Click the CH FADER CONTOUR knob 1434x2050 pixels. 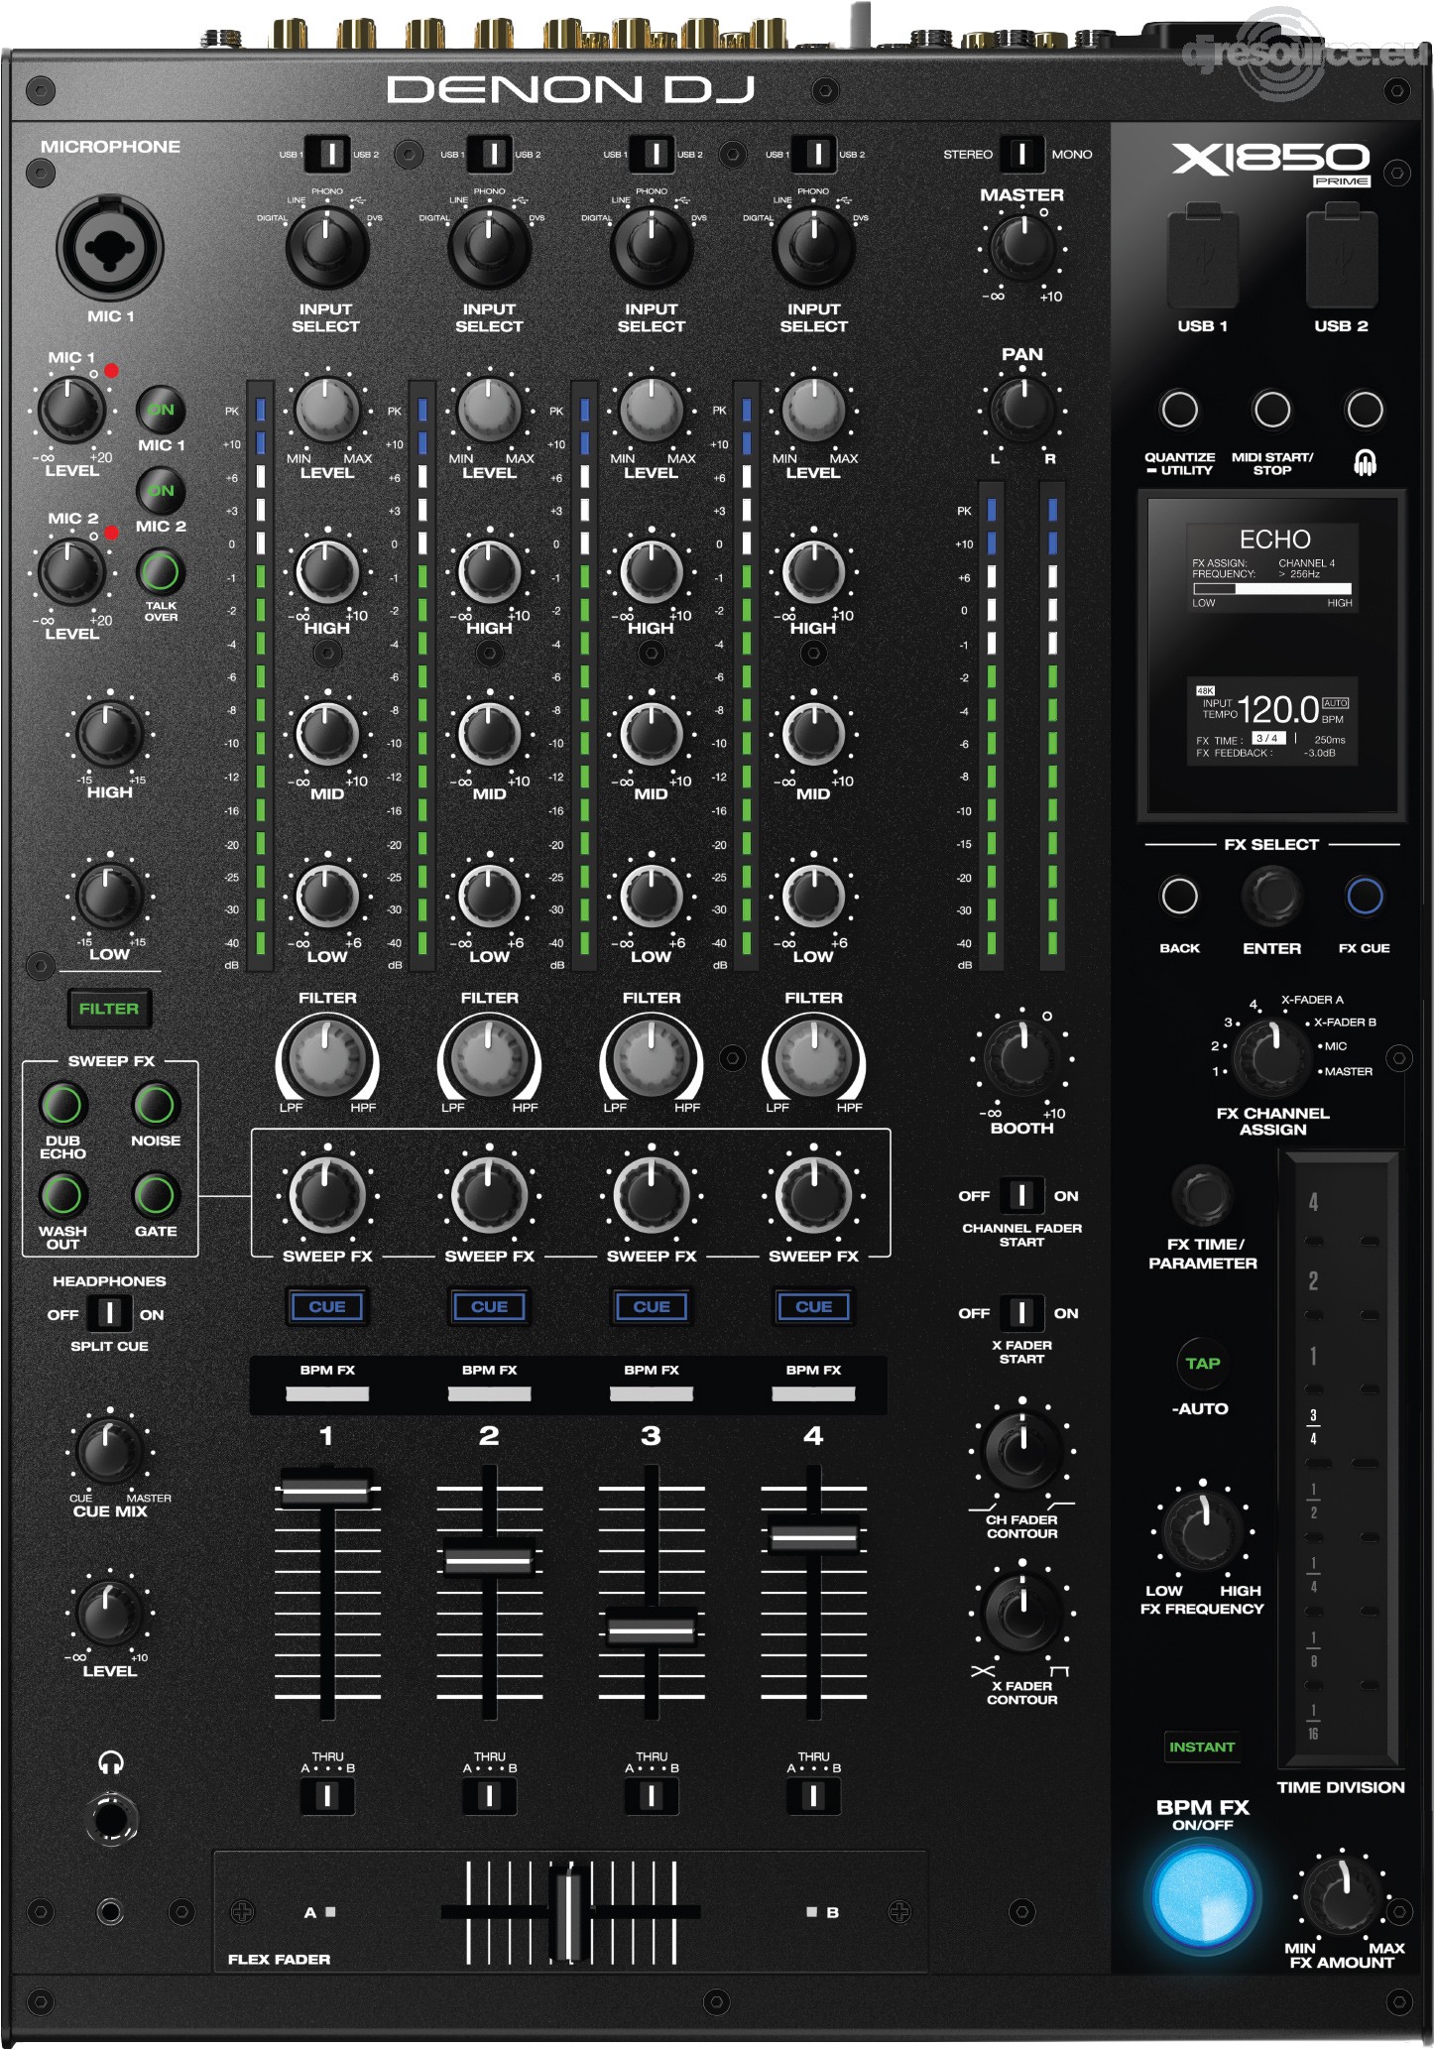pos(1022,1451)
